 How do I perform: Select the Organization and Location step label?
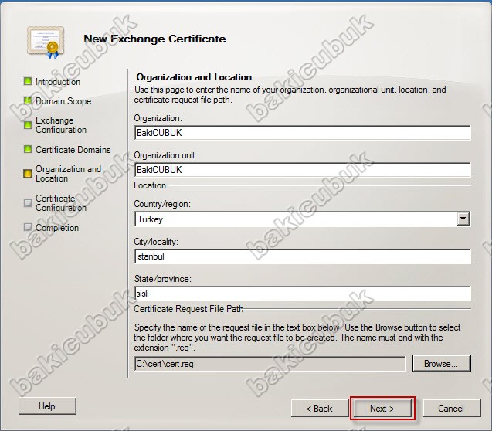(69, 174)
